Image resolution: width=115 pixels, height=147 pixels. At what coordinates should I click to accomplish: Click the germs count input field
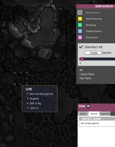pos(93,53)
